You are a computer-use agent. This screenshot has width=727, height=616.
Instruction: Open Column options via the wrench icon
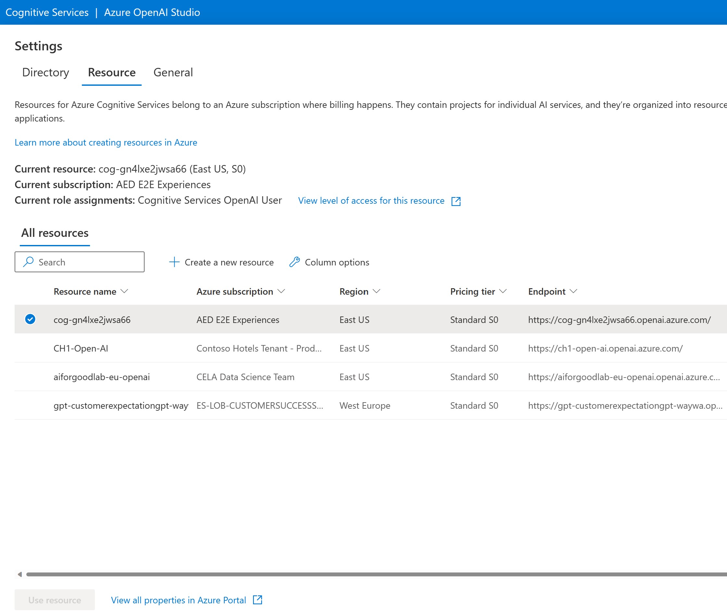[x=294, y=262]
